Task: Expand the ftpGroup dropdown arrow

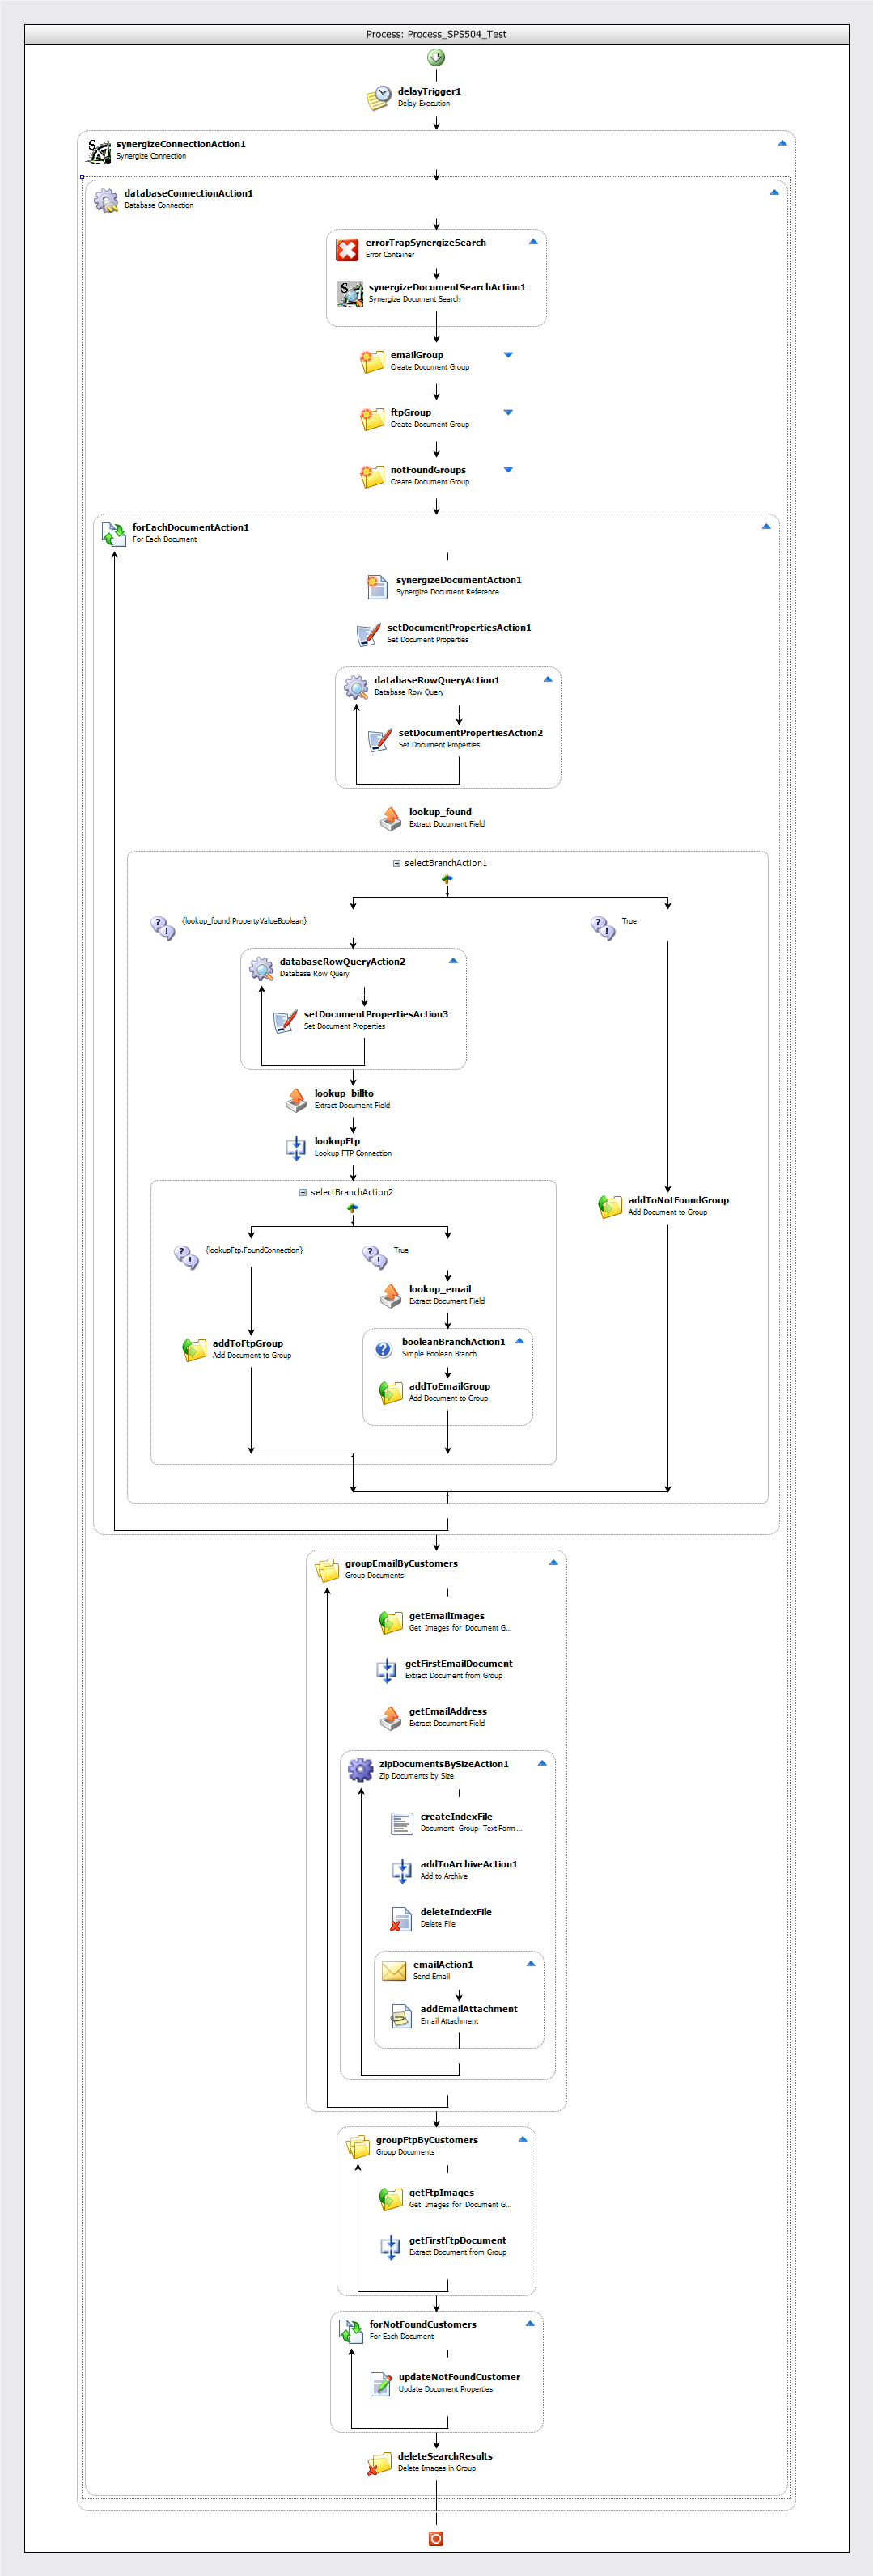Action: click(x=508, y=412)
